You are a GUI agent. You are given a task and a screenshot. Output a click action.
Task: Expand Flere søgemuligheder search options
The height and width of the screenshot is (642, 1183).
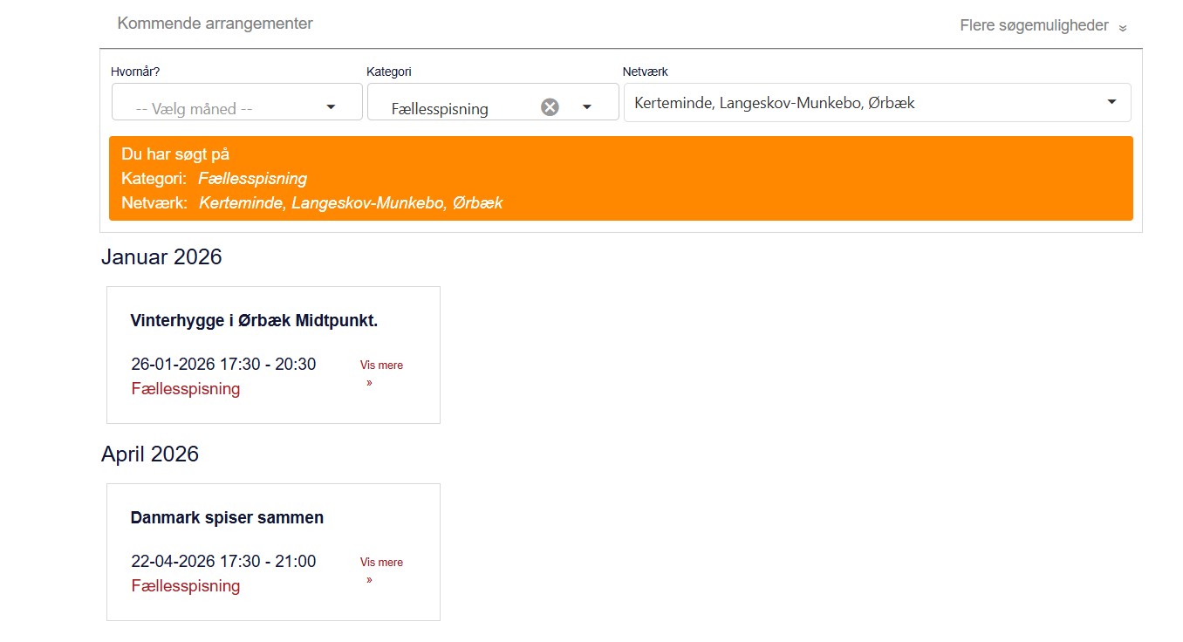(1033, 25)
